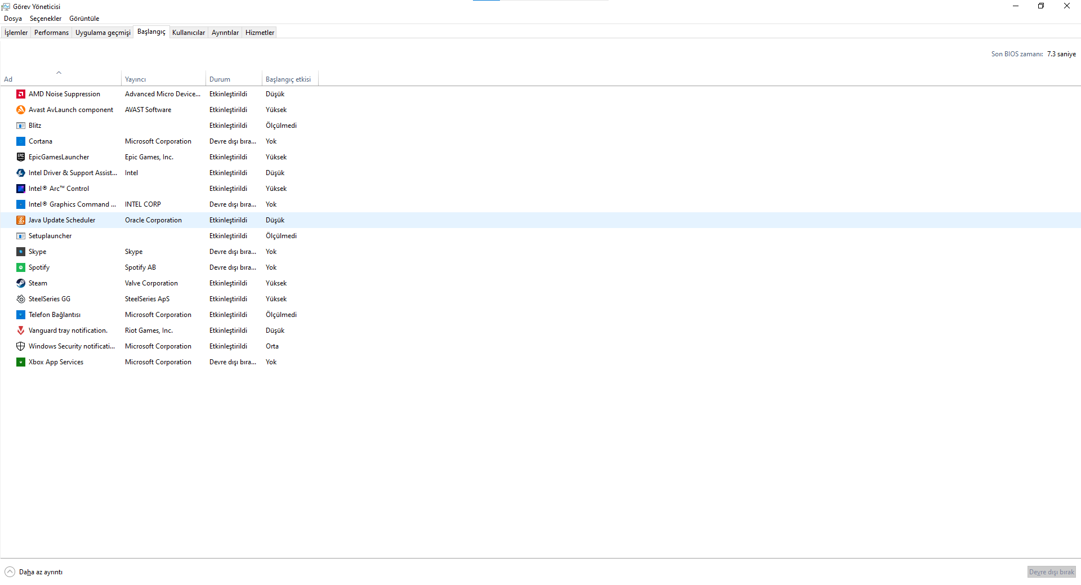This screenshot has width=1081, height=585.
Task: Select the Steam icon
Action: [21, 283]
